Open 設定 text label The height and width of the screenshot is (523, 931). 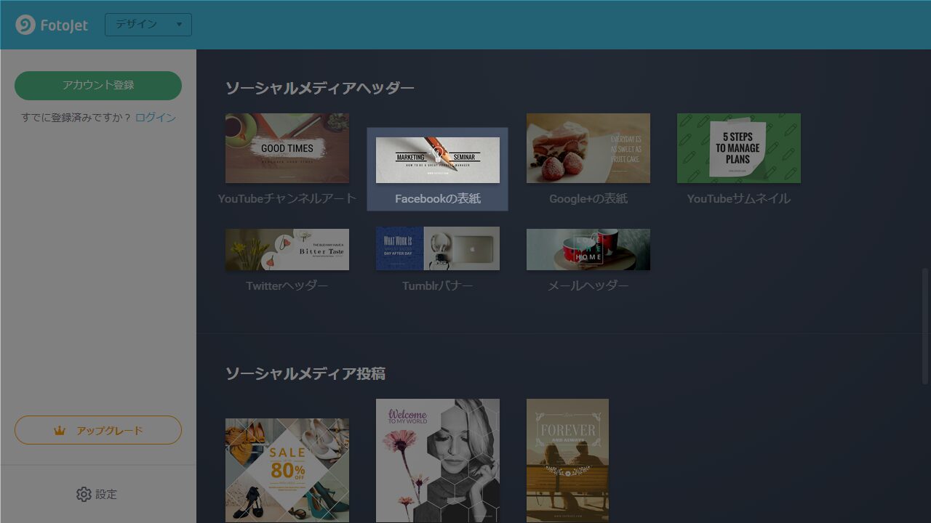point(106,495)
